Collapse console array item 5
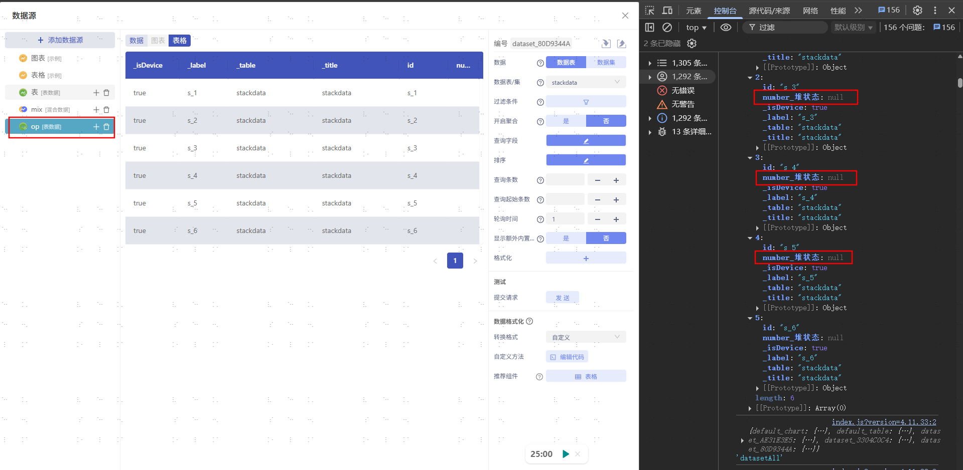This screenshot has height=470, width=963. click(750, 318)
